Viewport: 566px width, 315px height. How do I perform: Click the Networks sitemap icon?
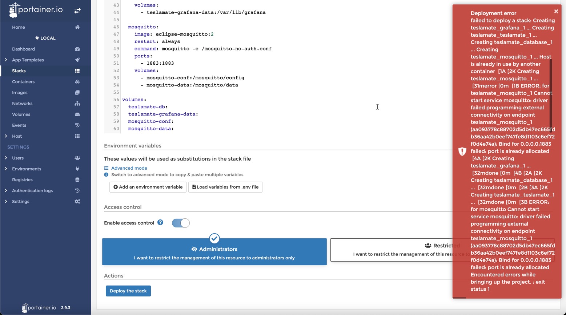(x=77, y=104)
